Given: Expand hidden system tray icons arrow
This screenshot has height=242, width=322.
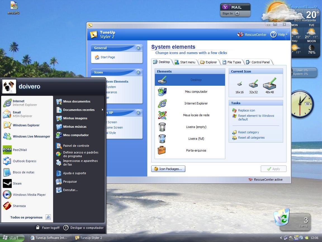Looking at the screenshot, I should 281,238.
